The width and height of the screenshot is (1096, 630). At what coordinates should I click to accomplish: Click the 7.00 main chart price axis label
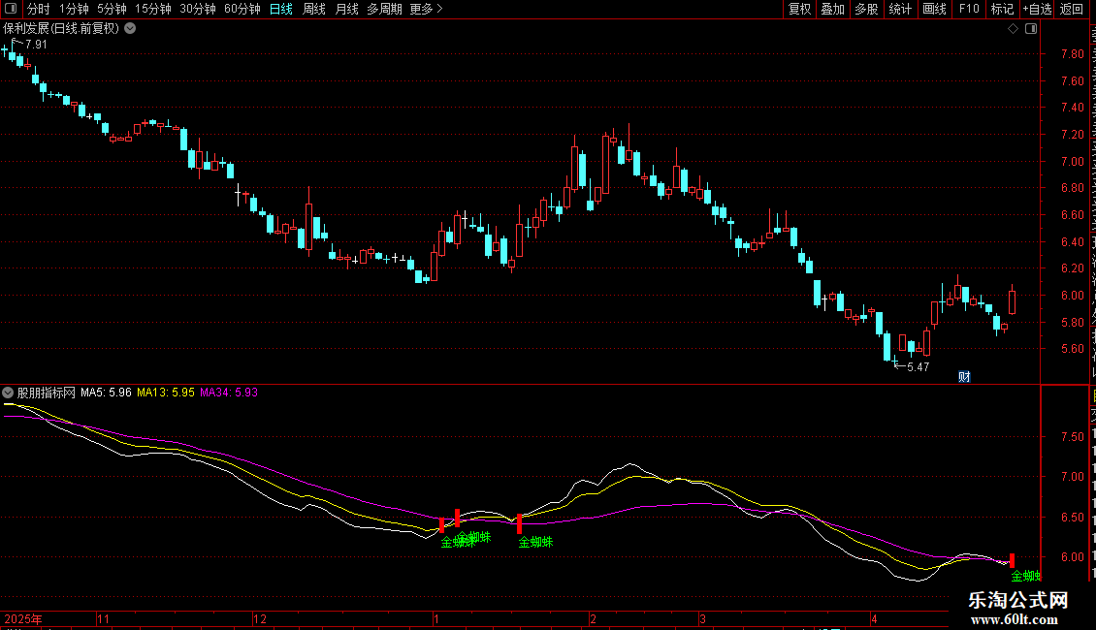[1072, 161]
